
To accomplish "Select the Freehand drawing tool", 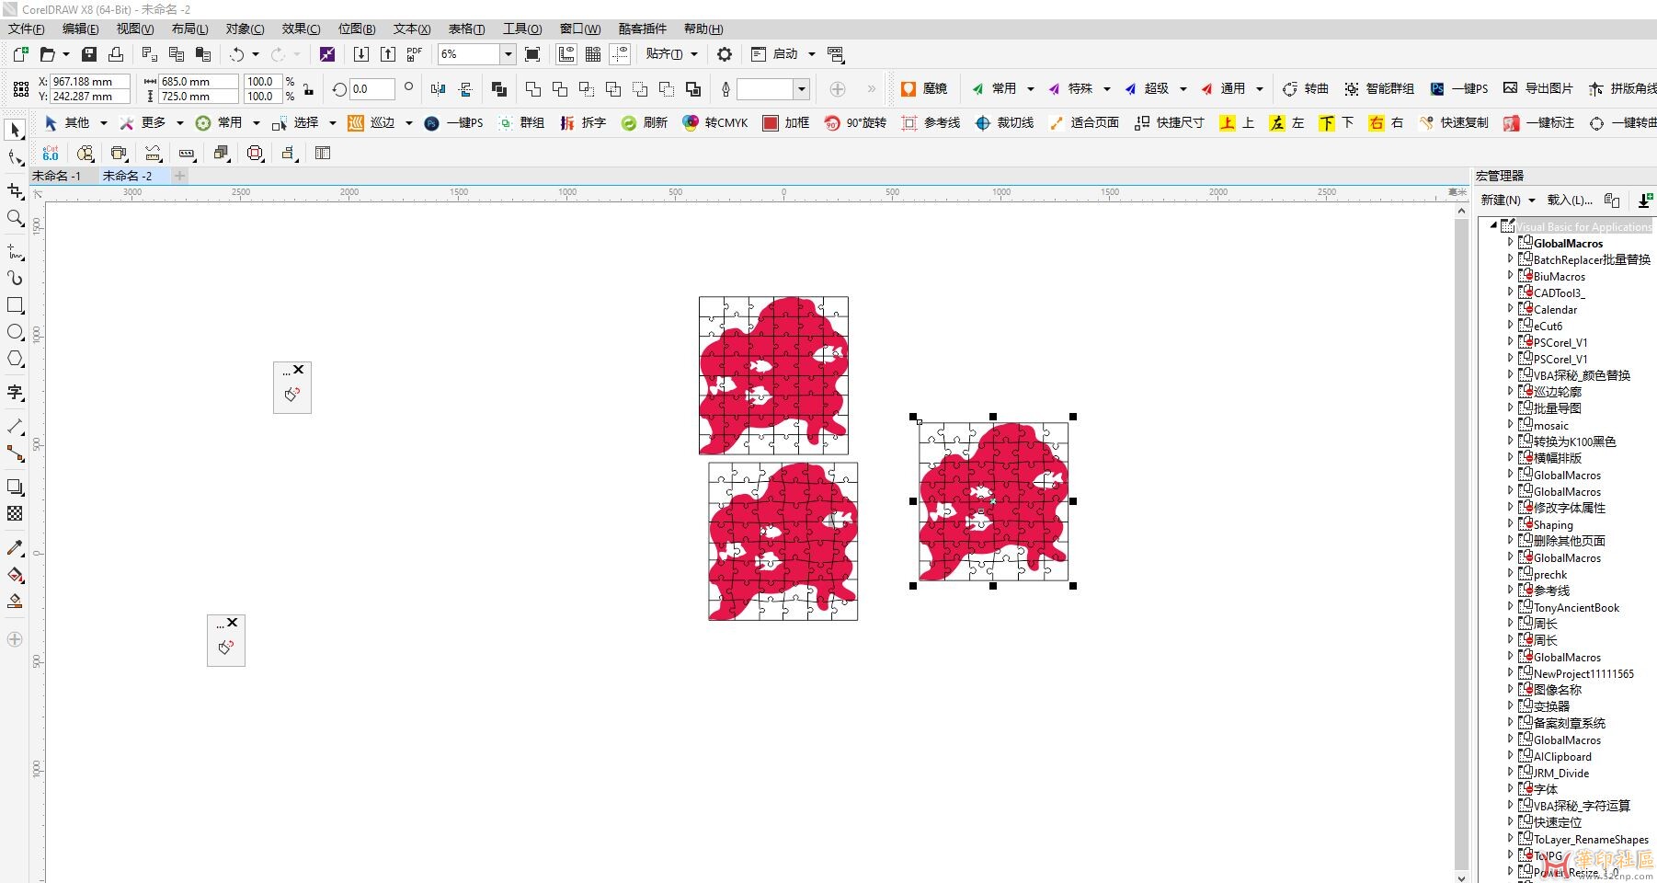I will pyautogui.click(x=15, y=251).
